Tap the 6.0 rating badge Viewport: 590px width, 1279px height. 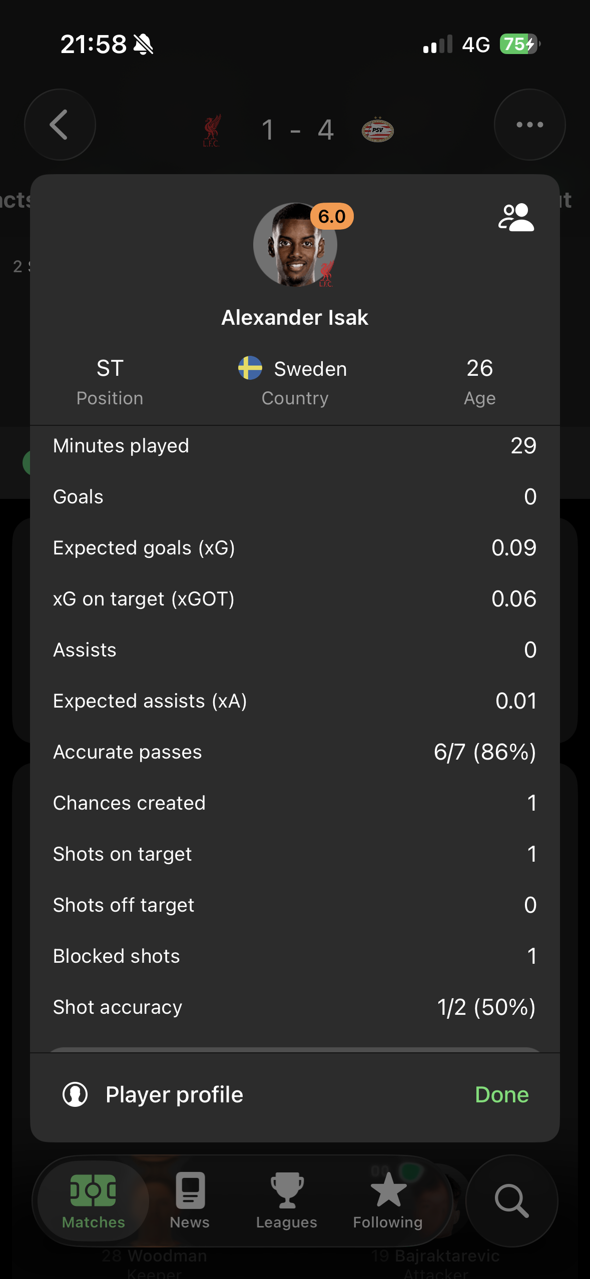click(332, 216)
